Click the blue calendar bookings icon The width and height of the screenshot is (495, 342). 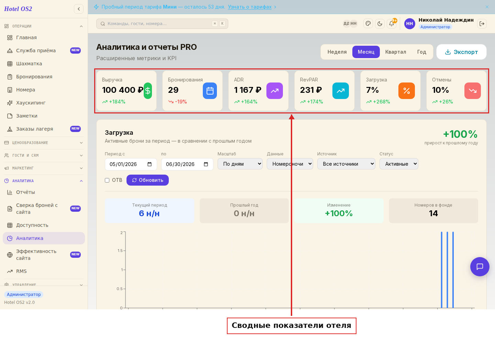coord(210,91)
